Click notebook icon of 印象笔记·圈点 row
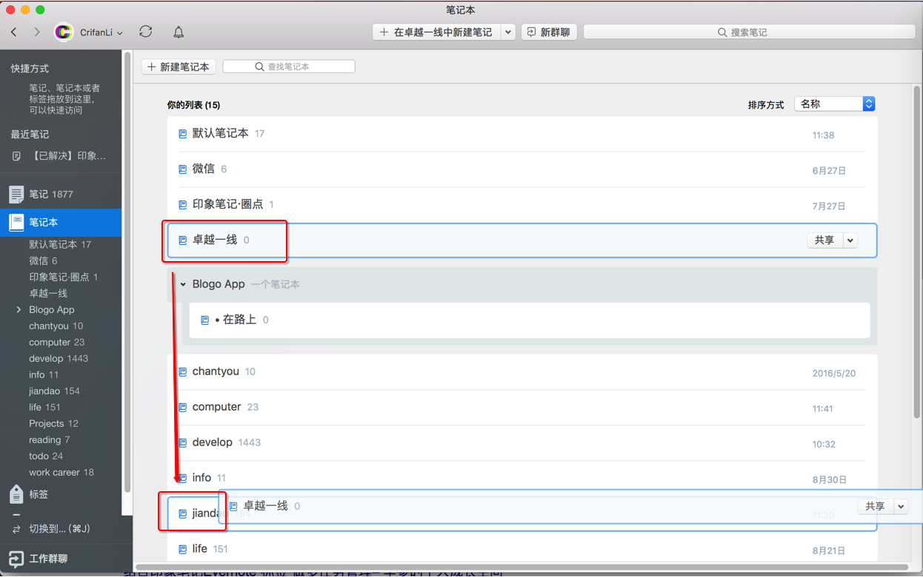923x577 pixels. [x=183, y=205]
